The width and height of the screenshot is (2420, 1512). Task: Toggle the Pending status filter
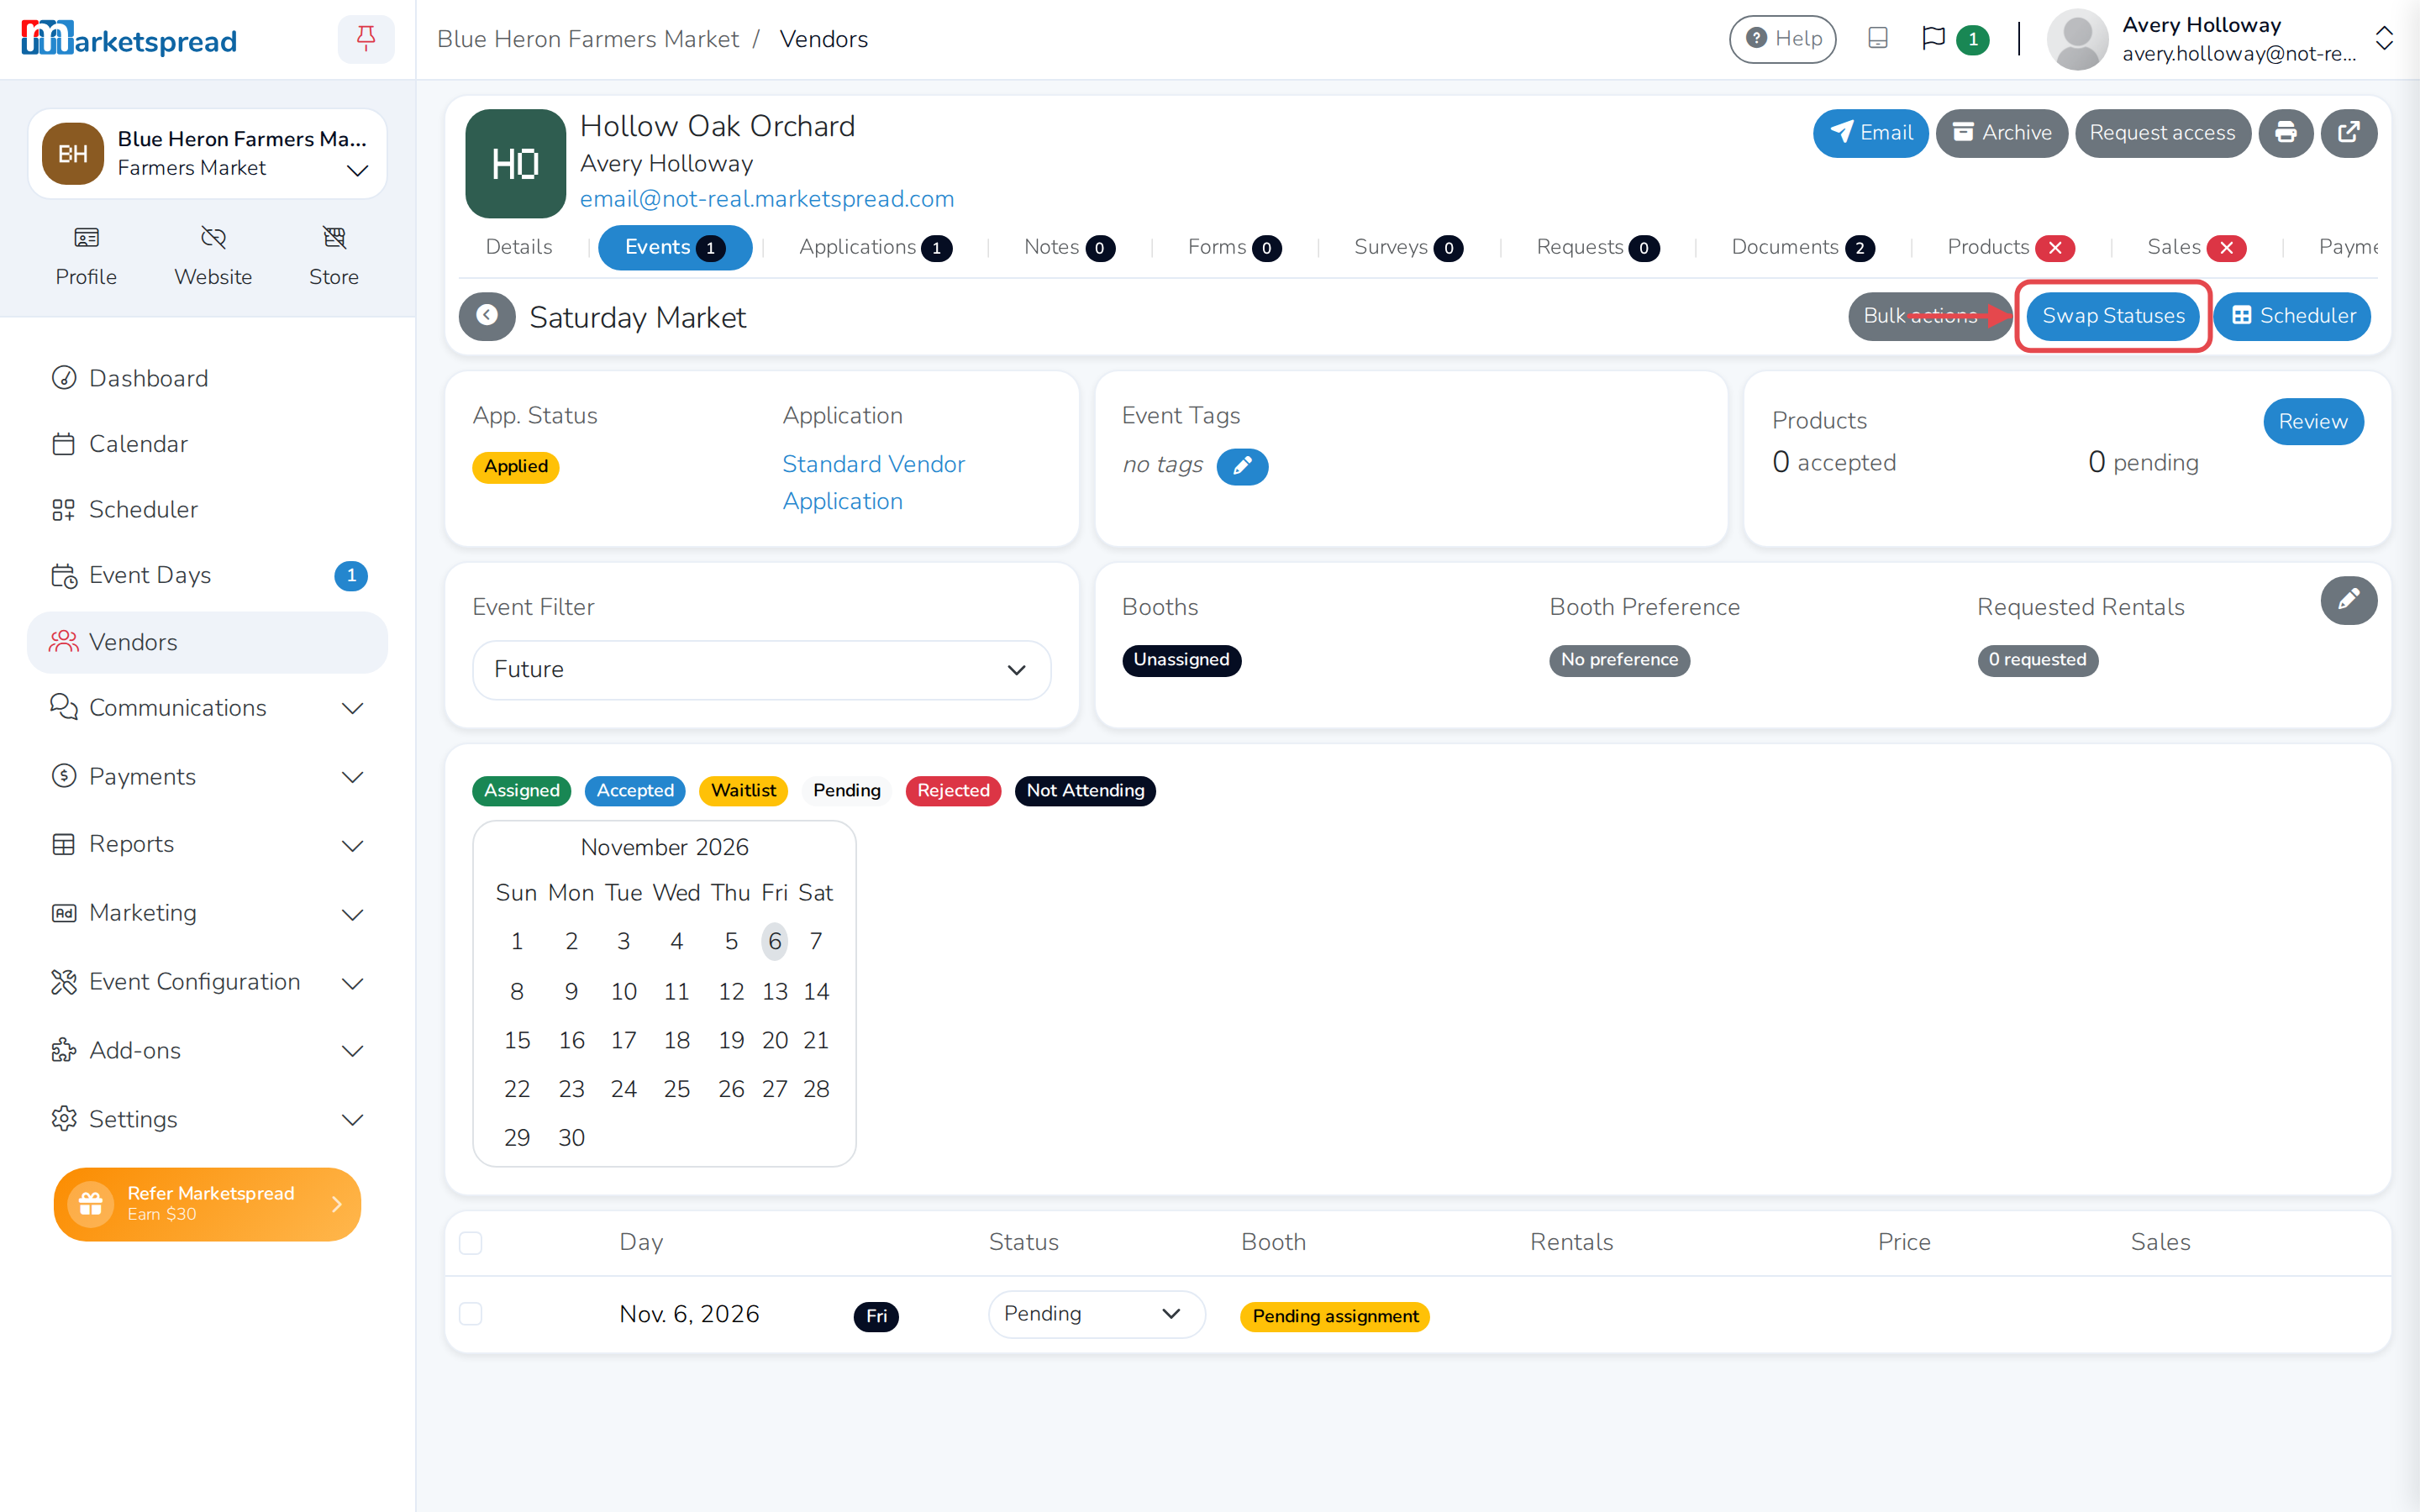[847, 790]
